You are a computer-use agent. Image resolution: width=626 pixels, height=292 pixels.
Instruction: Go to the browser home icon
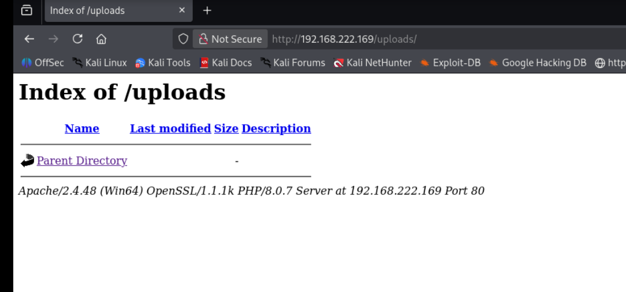(x=101, y=39)
